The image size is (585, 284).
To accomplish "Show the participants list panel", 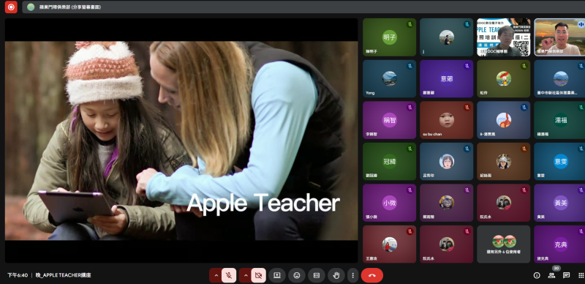I will (x=551, y=275).
